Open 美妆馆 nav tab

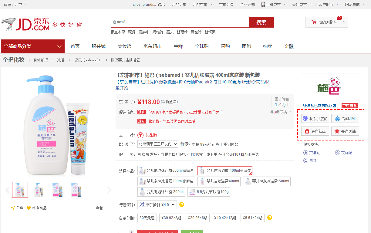tap(124, 46)
